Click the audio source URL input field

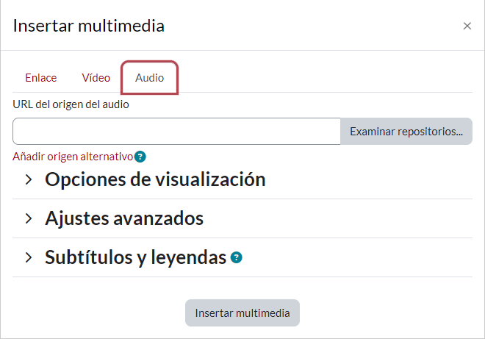tap(176, 132)
